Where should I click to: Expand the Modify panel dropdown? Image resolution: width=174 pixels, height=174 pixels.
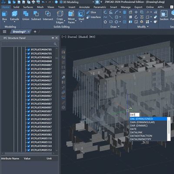(x=148, y=27)
